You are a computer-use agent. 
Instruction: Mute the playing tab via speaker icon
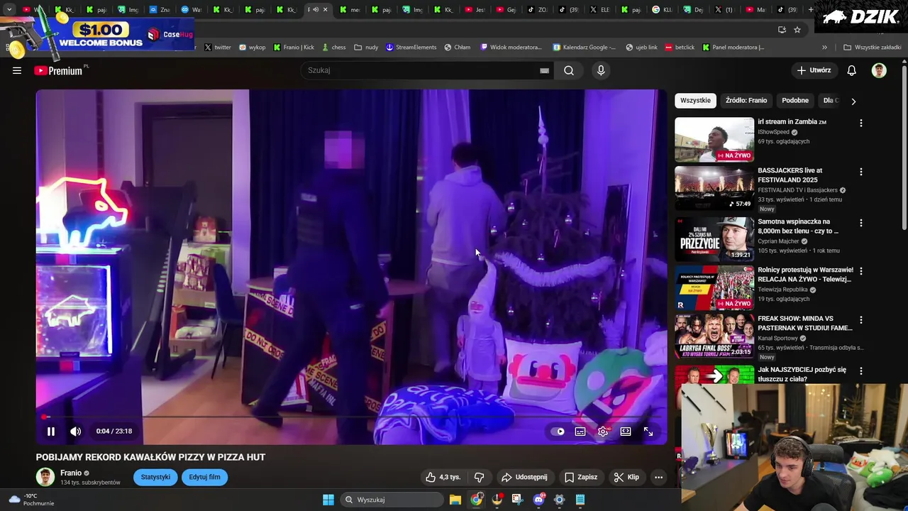click(316, 10)
